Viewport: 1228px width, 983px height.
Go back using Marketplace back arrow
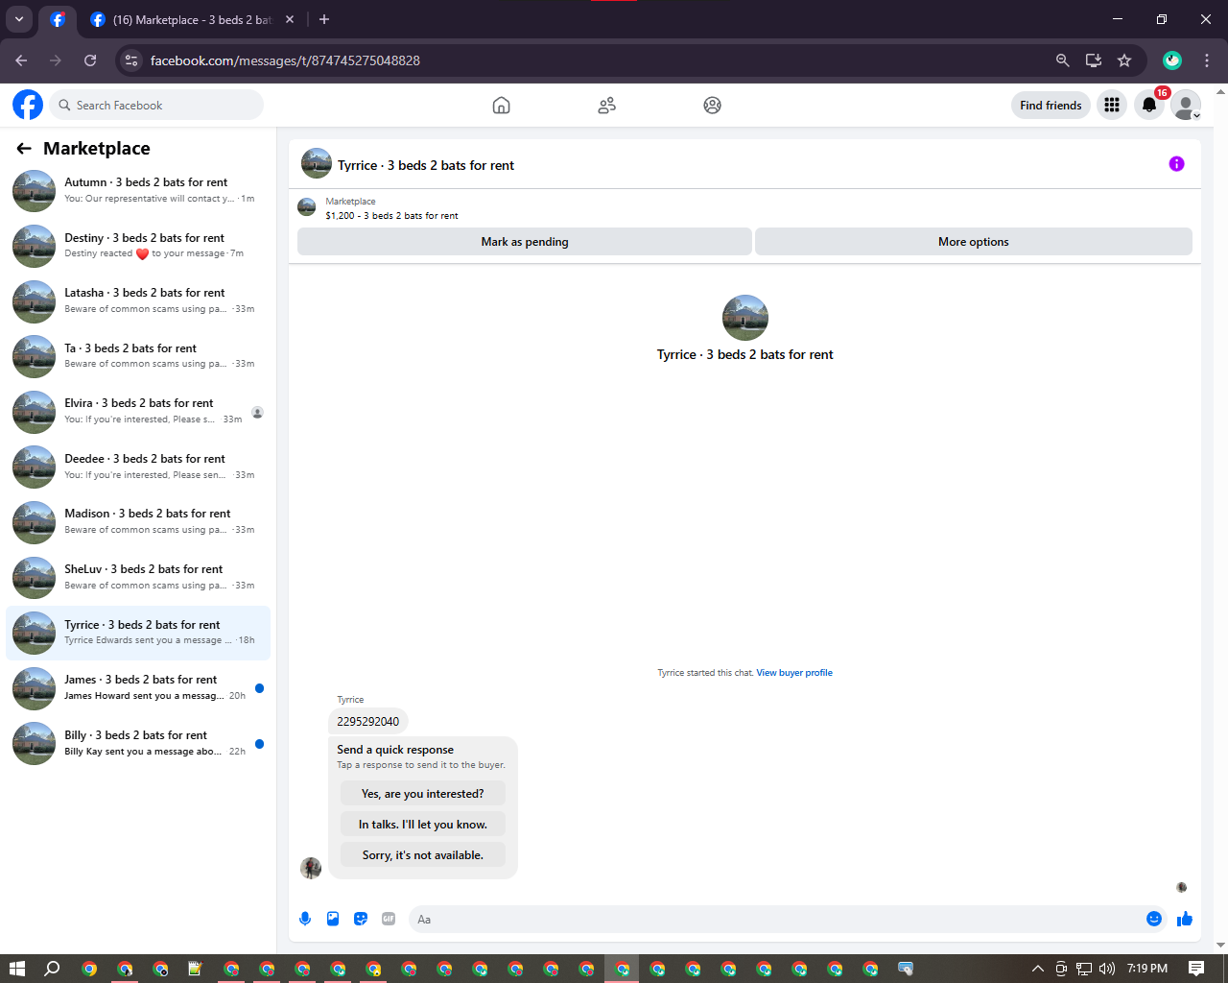[24, 148]
